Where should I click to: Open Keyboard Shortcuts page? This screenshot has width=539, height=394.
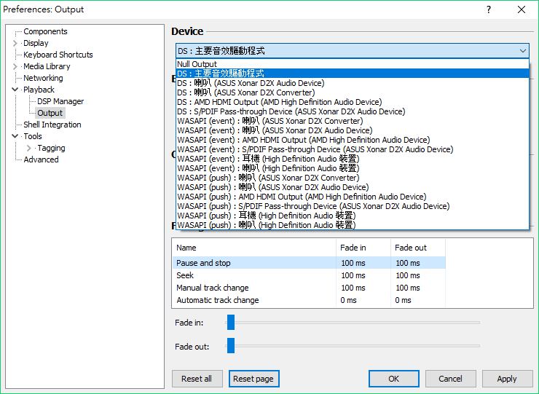(58, 55)
